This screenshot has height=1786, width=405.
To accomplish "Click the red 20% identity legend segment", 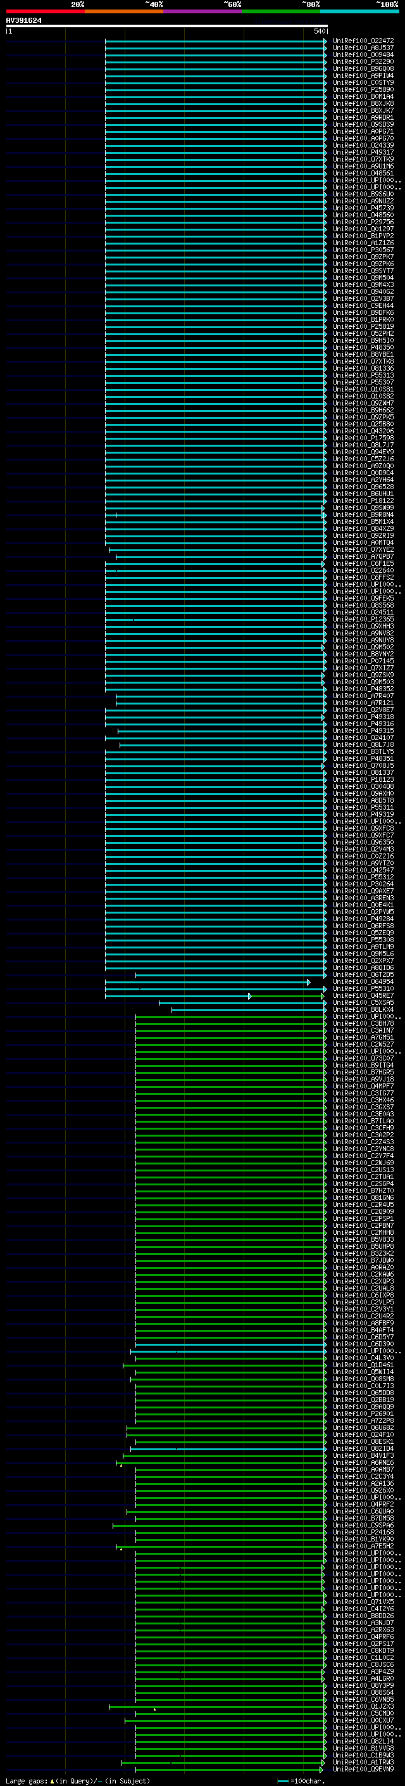I will tap(45, 11).
